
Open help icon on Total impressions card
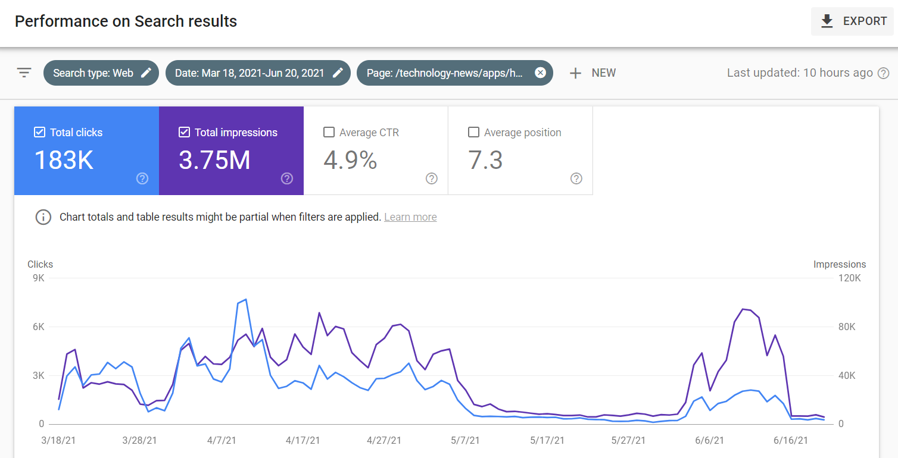point(287,178)
